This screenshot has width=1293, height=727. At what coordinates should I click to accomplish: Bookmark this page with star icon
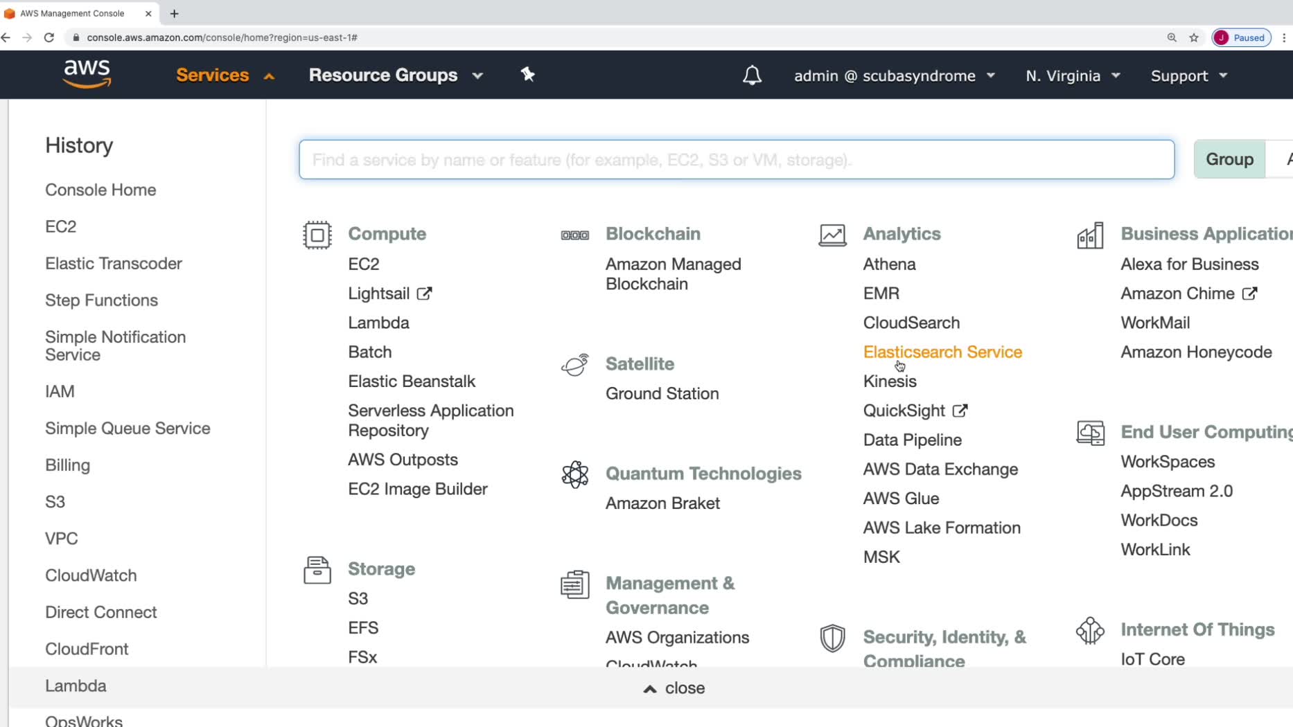(x=1194, y=37)
